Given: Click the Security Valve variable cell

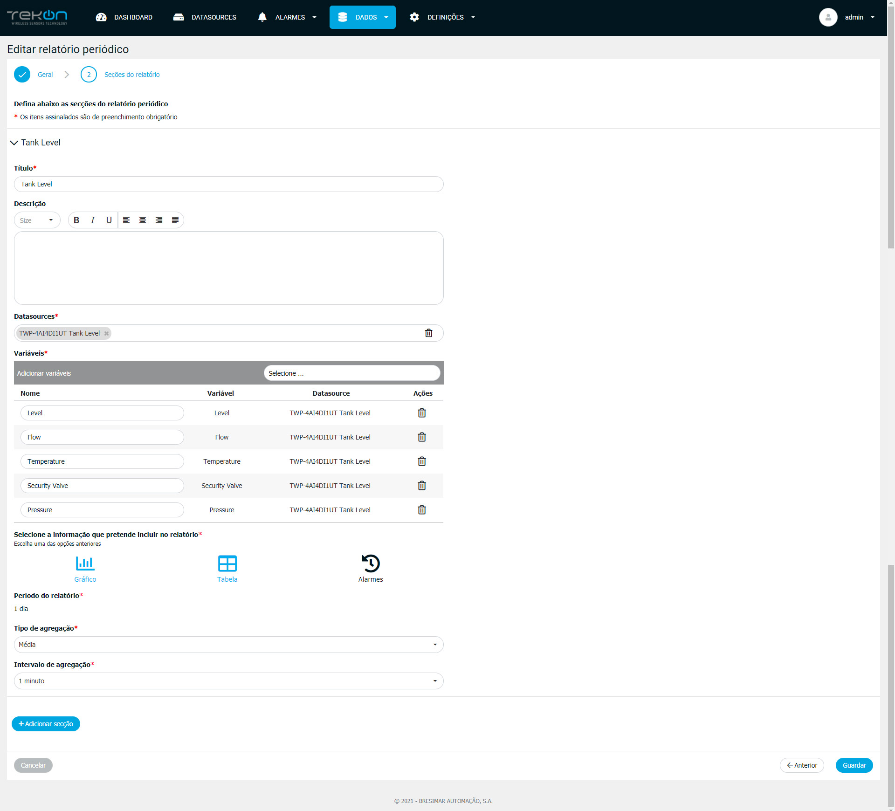Looking at the screenshot, I should 222,486.
